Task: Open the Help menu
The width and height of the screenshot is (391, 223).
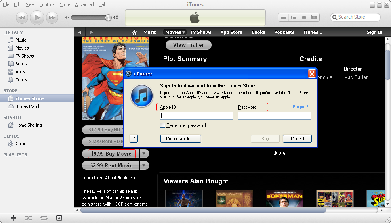Action: point(103,4)
